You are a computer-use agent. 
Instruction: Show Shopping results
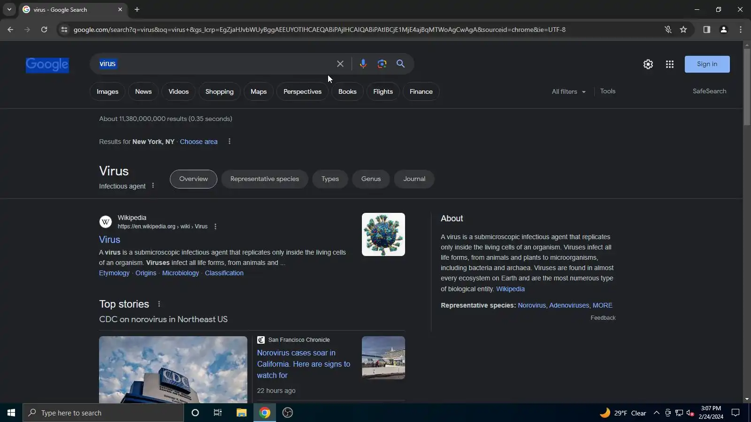pos(219,91)
